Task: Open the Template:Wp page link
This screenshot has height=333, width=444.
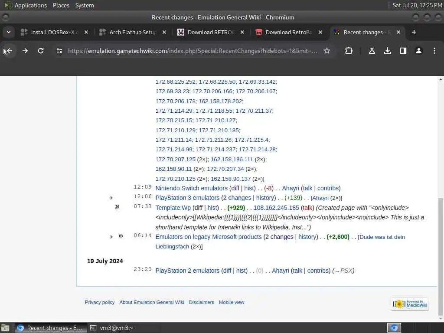Action: [x=173, y=208]
